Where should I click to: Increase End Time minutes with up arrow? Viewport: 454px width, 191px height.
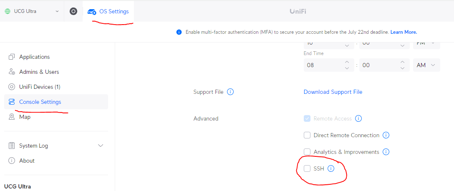pos(402,62)
